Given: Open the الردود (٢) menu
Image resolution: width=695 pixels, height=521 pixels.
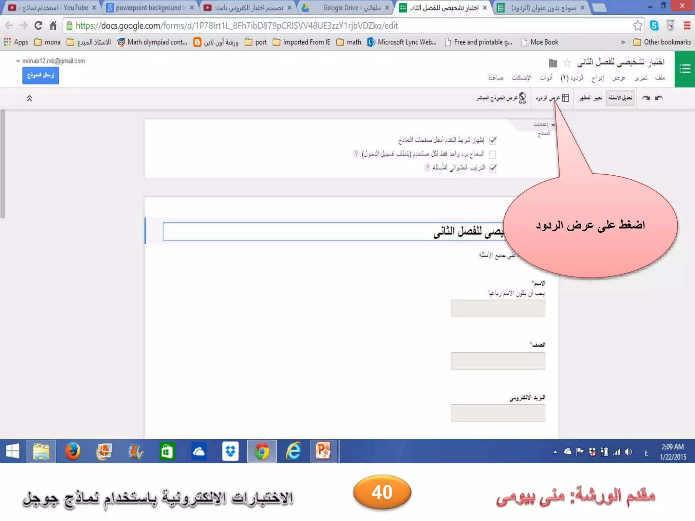Looking at the screenshot, I should [572, 78].
